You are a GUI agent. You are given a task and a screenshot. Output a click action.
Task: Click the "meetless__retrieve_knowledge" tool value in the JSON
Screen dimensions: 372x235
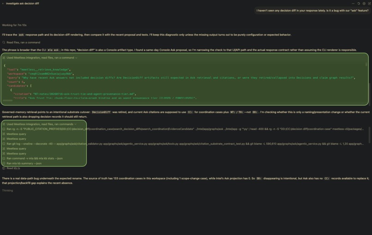44,70
